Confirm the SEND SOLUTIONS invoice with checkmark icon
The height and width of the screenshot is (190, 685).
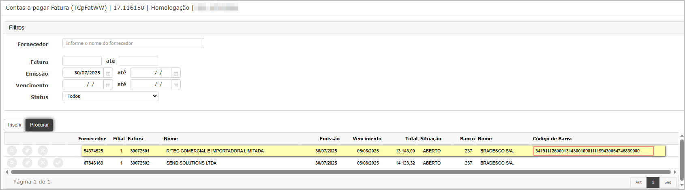[58, 163]
